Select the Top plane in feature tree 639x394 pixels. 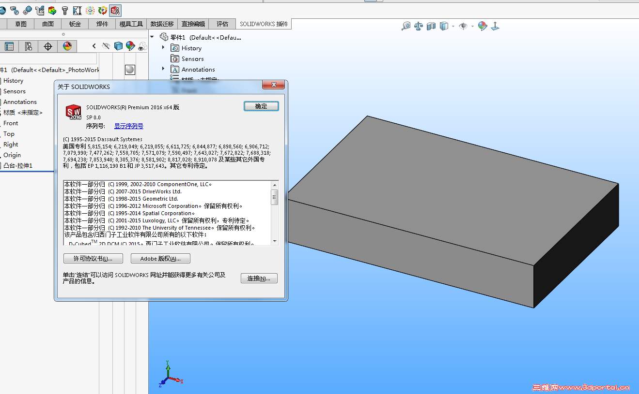pyautogui.click(x=9, y=134)
